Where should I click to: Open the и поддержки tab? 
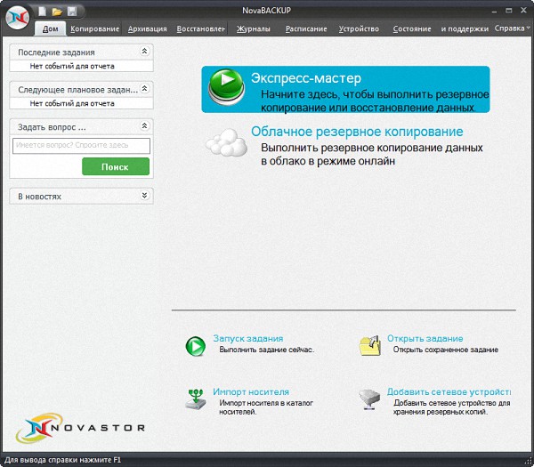[465, 29]
